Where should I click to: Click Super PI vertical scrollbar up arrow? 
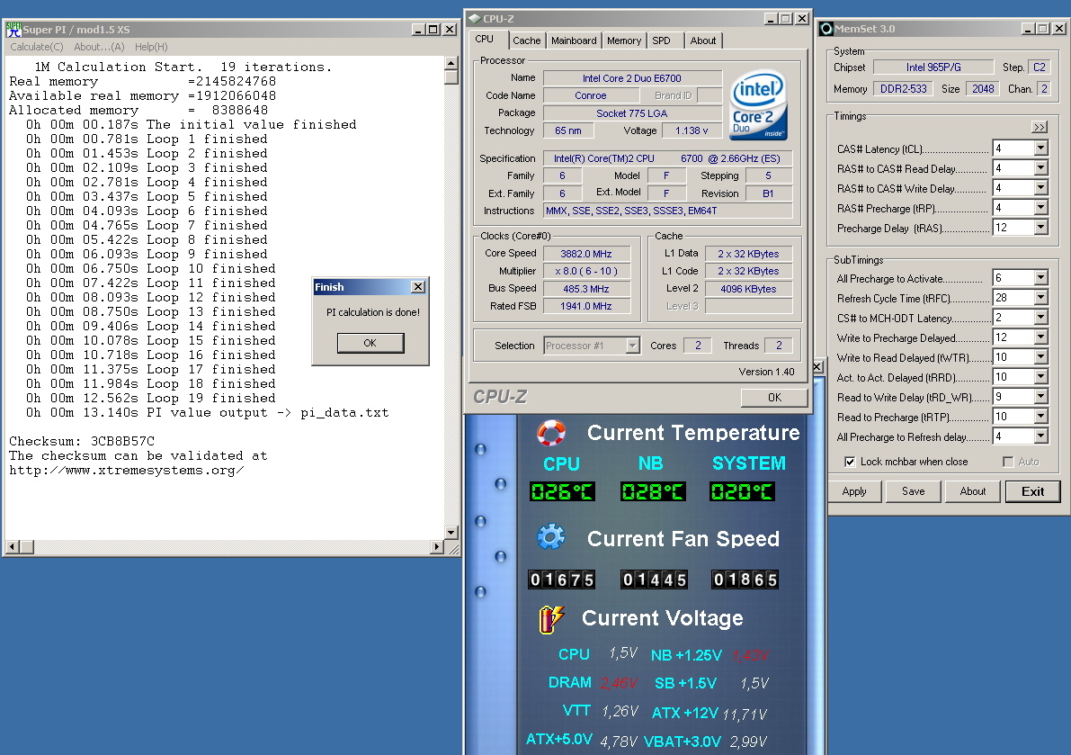point(451,63)
